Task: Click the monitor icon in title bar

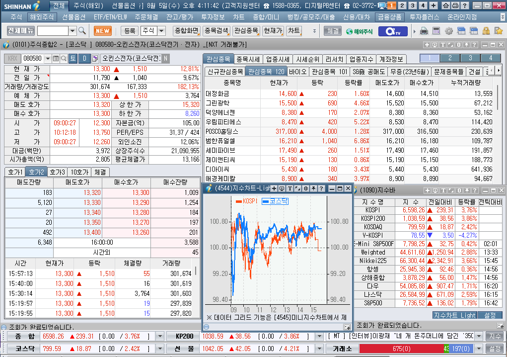Action: [382, 5]
